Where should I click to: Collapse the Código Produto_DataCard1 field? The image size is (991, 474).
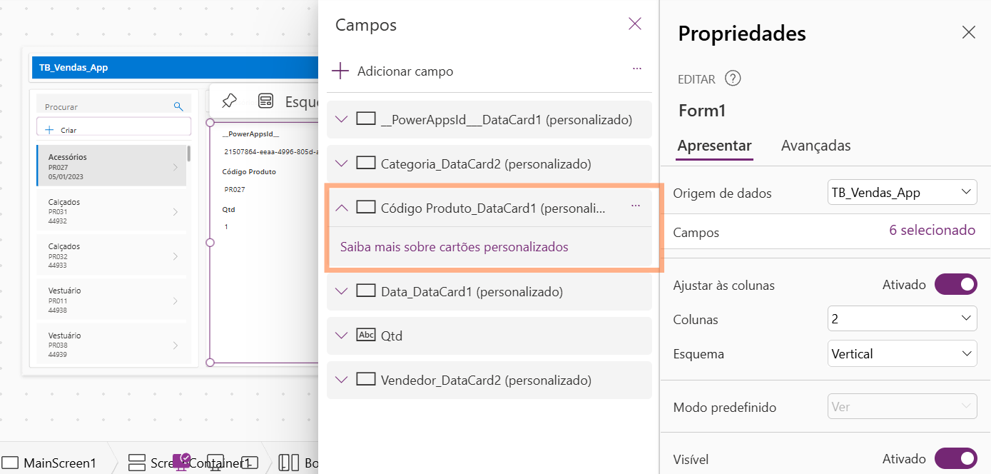(342, 208)
